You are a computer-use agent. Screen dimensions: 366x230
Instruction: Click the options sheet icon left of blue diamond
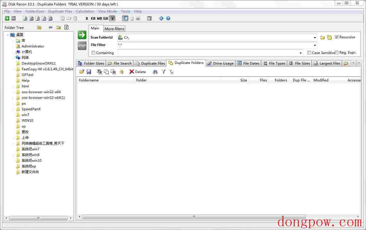pyautogui.click(x=149, y=18)
